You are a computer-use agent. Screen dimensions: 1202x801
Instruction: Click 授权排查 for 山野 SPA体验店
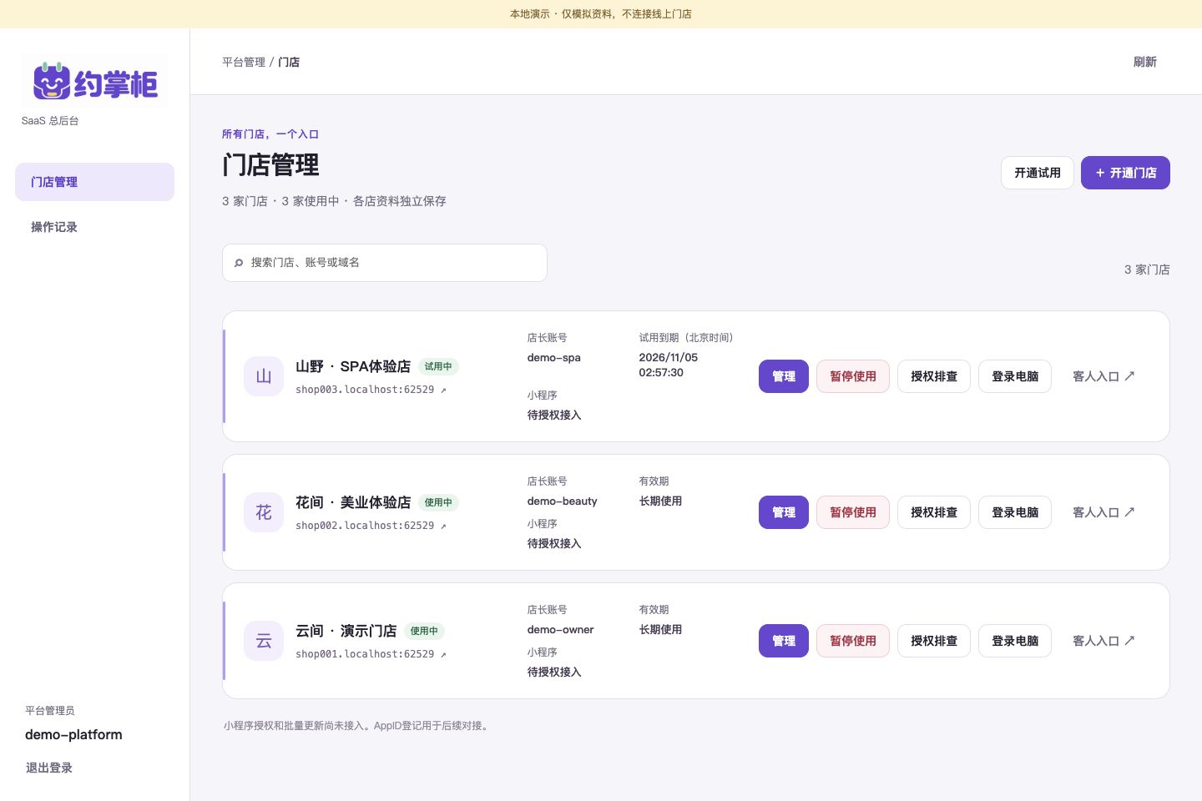(934, 376)
